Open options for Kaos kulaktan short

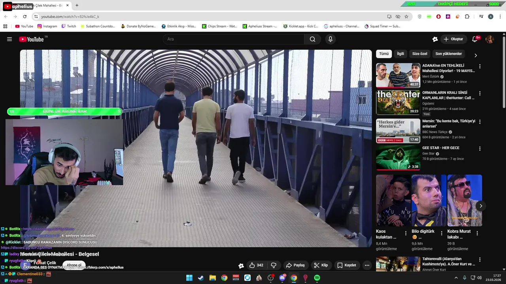(x=406, y=233)
